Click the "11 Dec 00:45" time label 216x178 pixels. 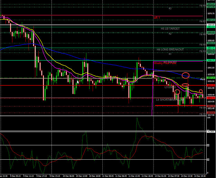(x=108, y=176)
